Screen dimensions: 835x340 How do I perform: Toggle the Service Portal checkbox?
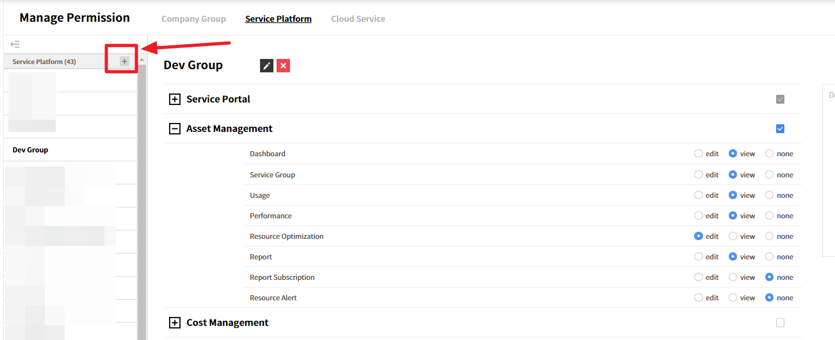(x=780, y=99)
